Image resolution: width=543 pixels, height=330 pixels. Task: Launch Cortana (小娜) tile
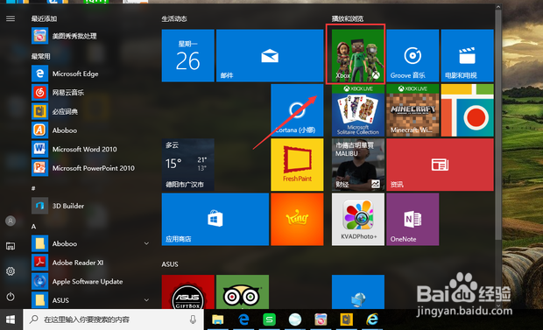click(x=297, y=110)
